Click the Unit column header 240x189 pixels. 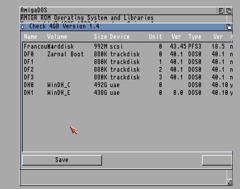coord(155,37)
